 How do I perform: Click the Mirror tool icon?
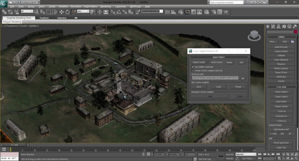[167, 12]
